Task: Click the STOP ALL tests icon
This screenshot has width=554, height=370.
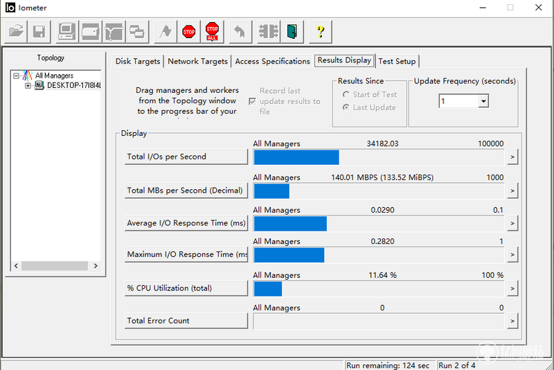Action: (212, 32)
